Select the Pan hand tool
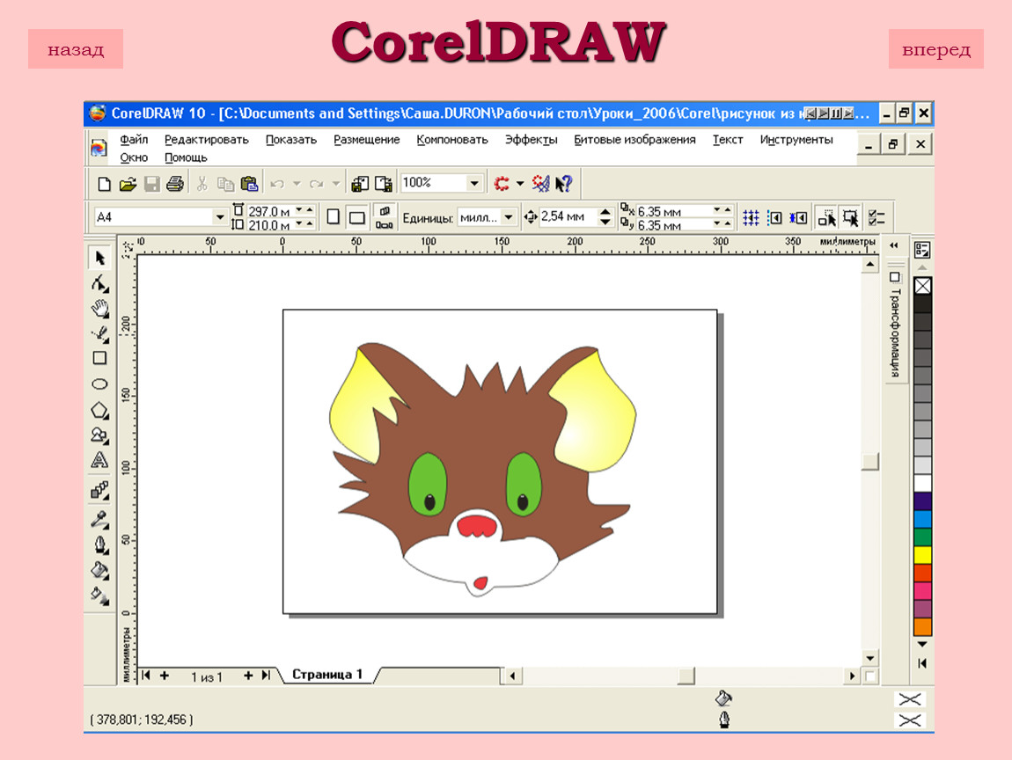This screenshot has height=760, width=1012. [99, 309]
